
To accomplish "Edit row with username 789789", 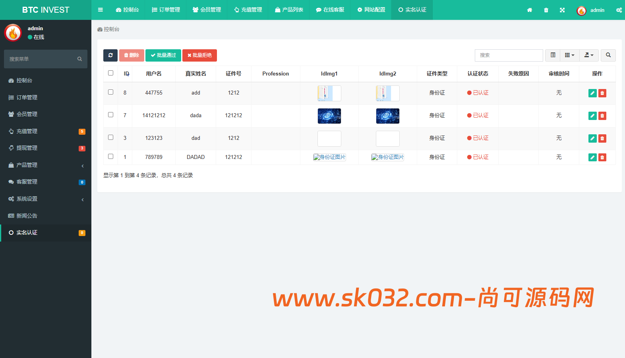I will 592,157.
